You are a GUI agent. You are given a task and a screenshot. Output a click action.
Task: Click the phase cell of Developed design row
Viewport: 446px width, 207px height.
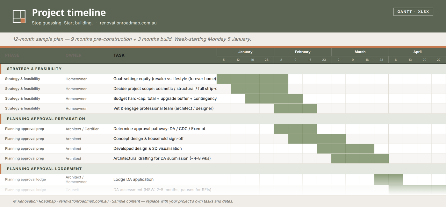click(x=25, y=148)
